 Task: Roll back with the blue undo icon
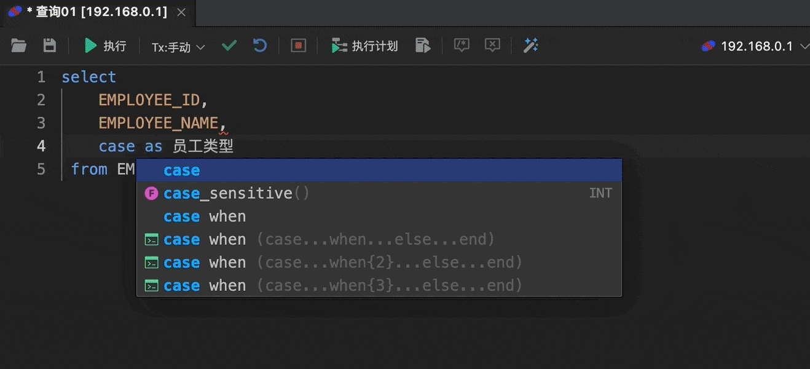click(261, 46)
